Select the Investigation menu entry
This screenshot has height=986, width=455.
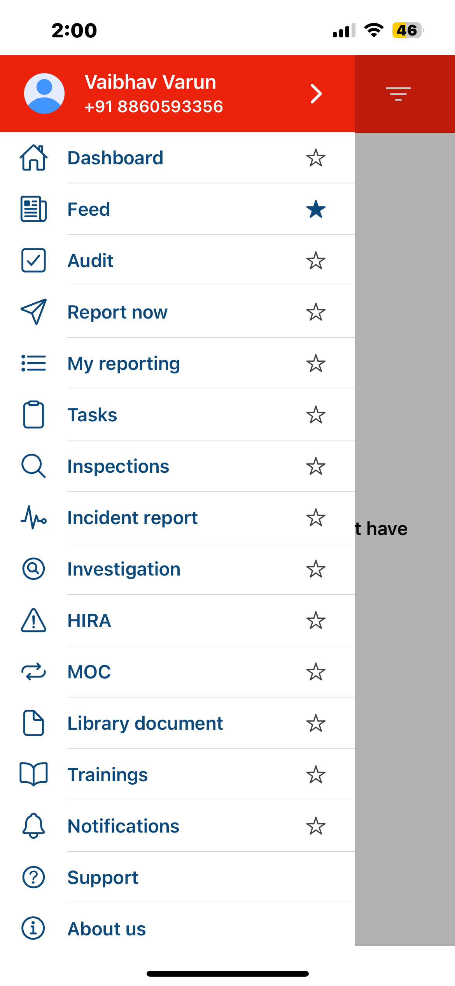pyautogui.click(x=124, y=569)
